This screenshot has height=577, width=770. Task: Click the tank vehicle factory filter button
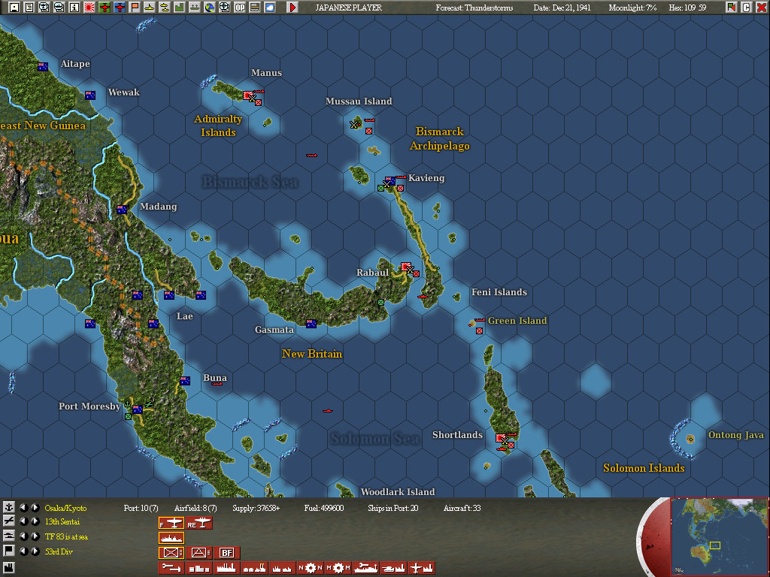393,568
